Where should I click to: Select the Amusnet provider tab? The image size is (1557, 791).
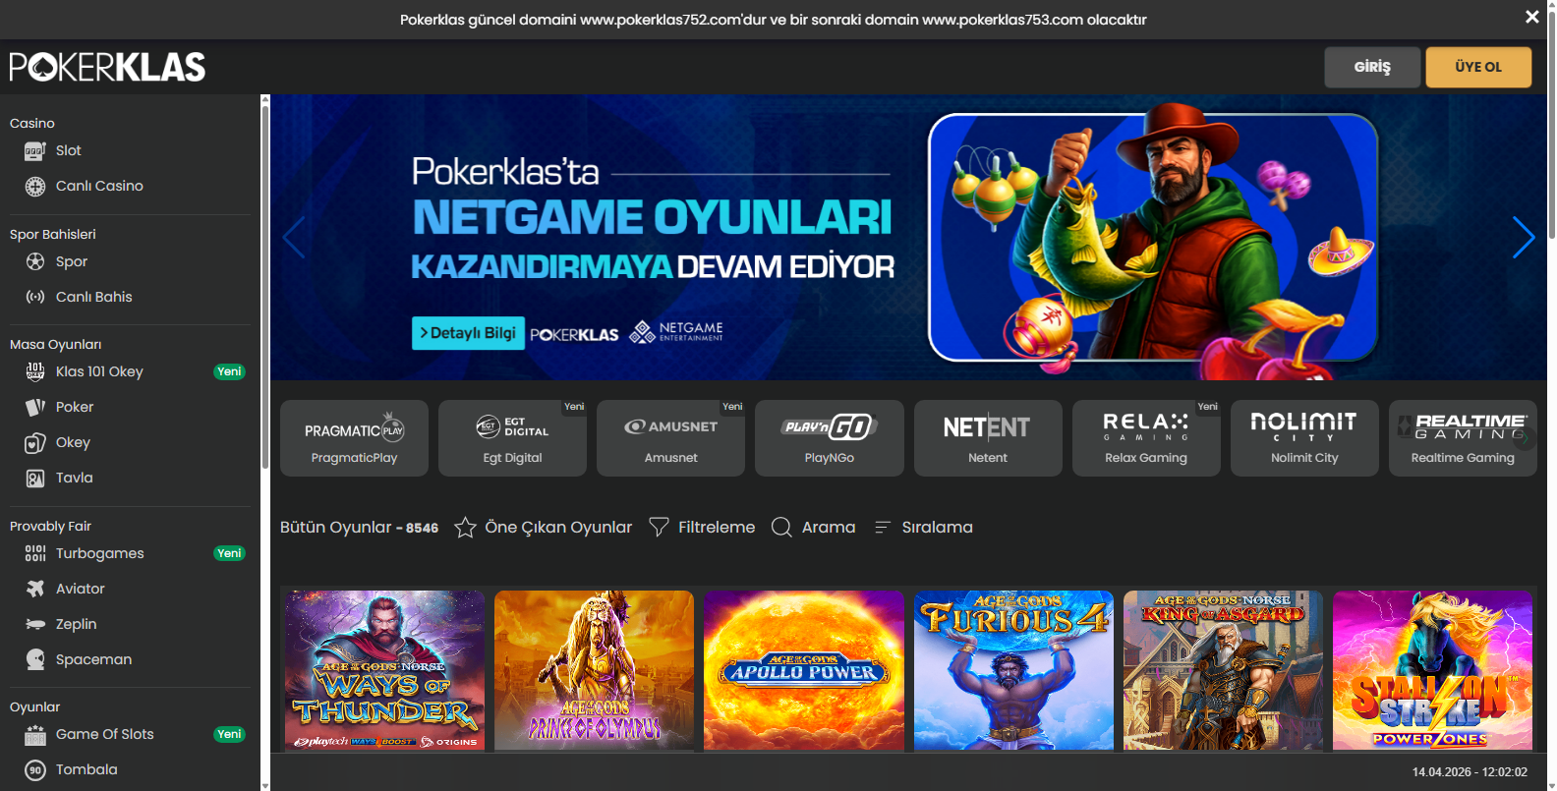[670, 438]
